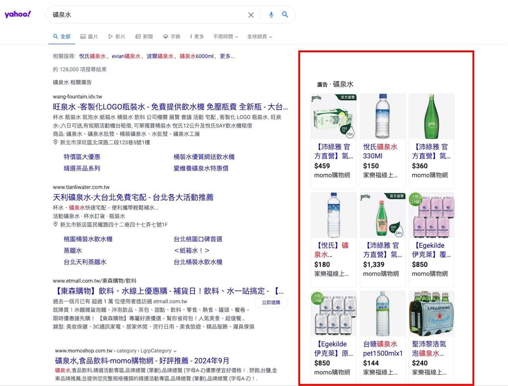Image resolution: width=508 pixels, height=386 pixels.
Task: Open the 台北桃園口碑首選 sitelink
Action: point(198,239)
